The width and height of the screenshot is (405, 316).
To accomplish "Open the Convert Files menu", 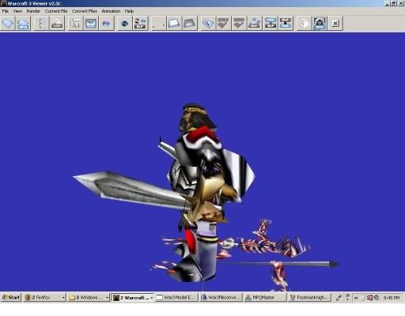I will tap(85, 11).
